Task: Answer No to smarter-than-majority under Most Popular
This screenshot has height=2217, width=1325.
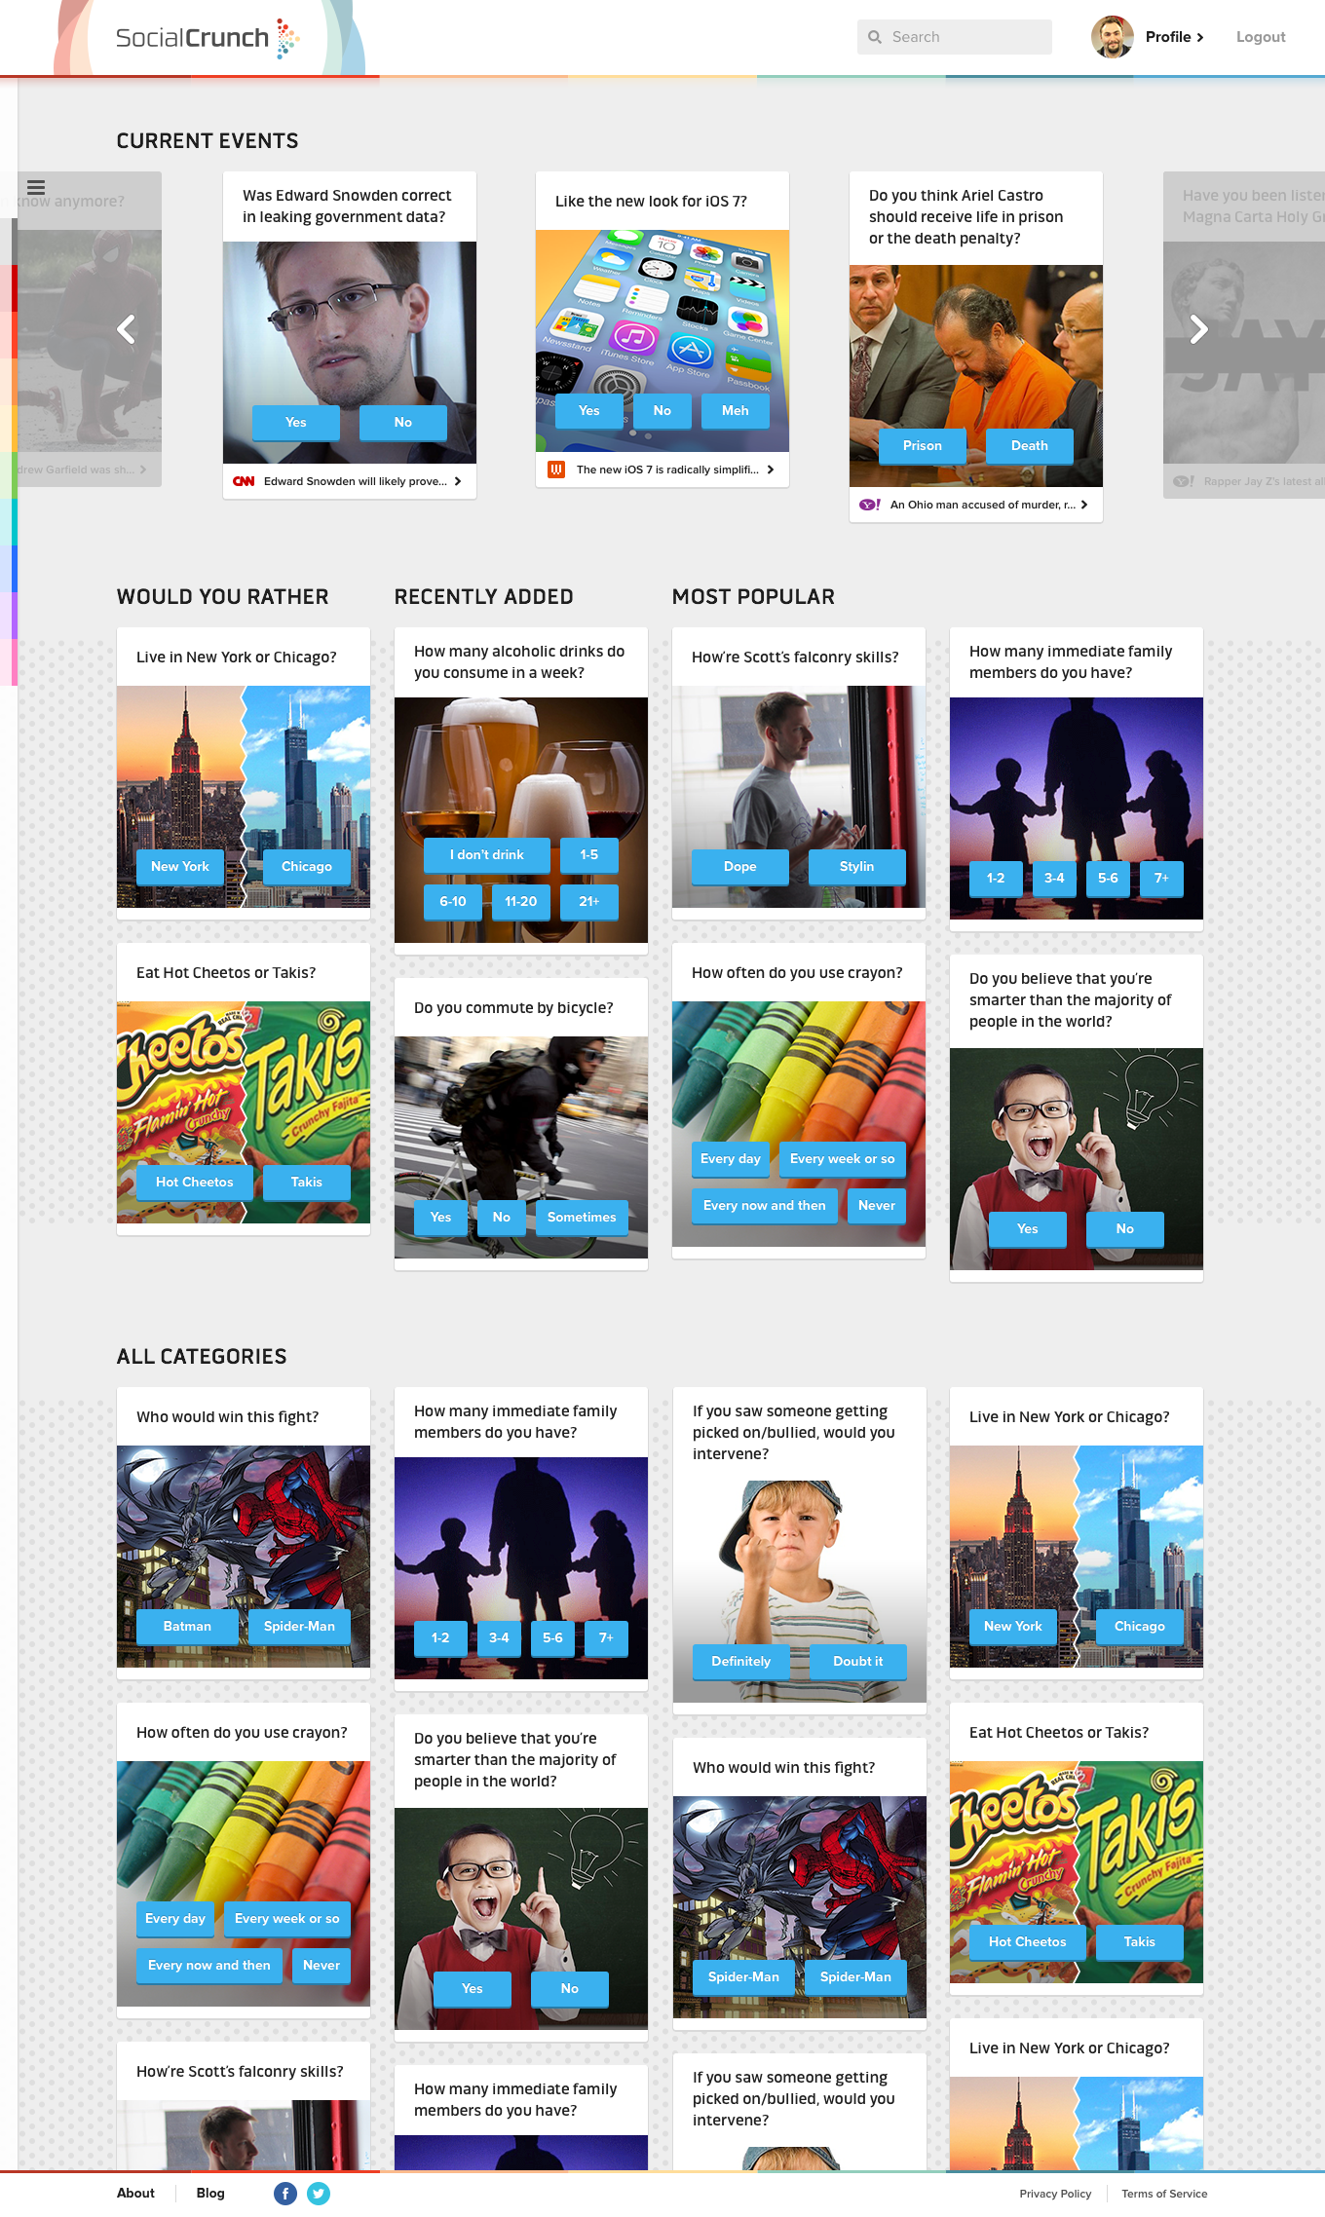Action: (1125, 1229)
